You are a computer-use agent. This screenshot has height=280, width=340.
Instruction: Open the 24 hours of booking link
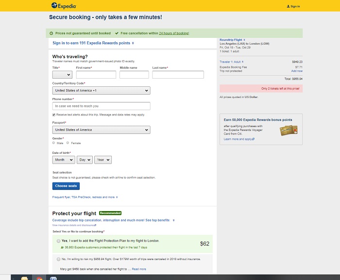(174, 33)
